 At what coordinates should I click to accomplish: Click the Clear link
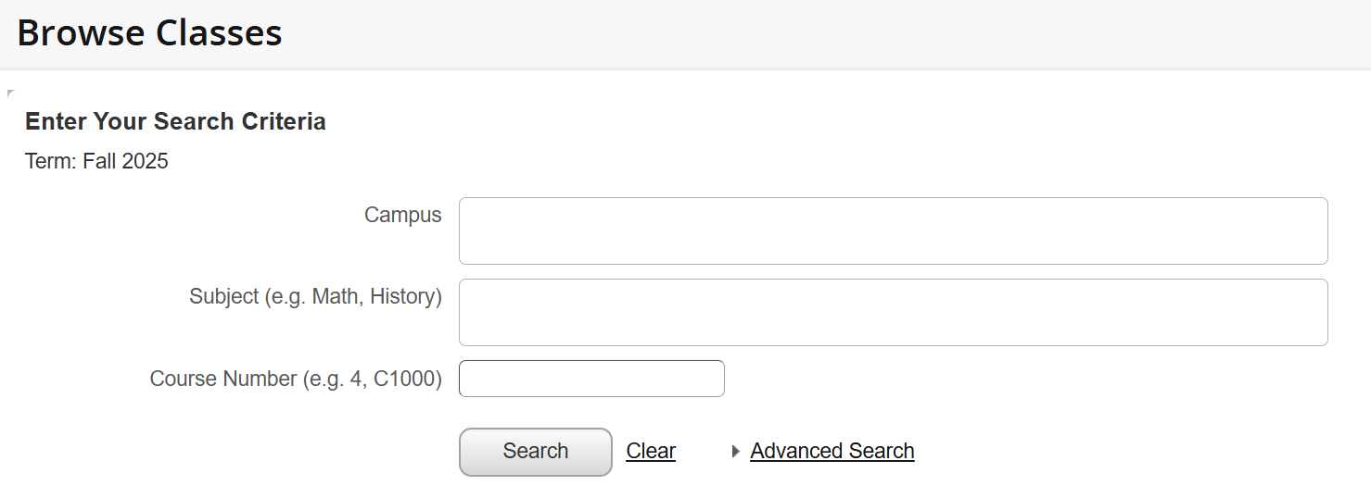(x=651, y=452)
